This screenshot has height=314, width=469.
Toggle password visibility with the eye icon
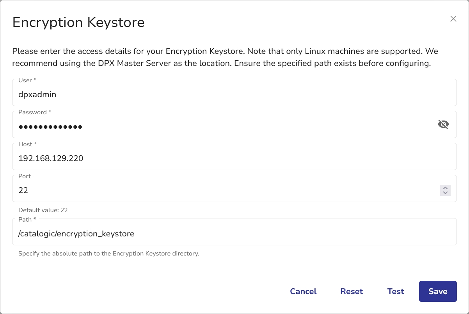coord(443,124)
